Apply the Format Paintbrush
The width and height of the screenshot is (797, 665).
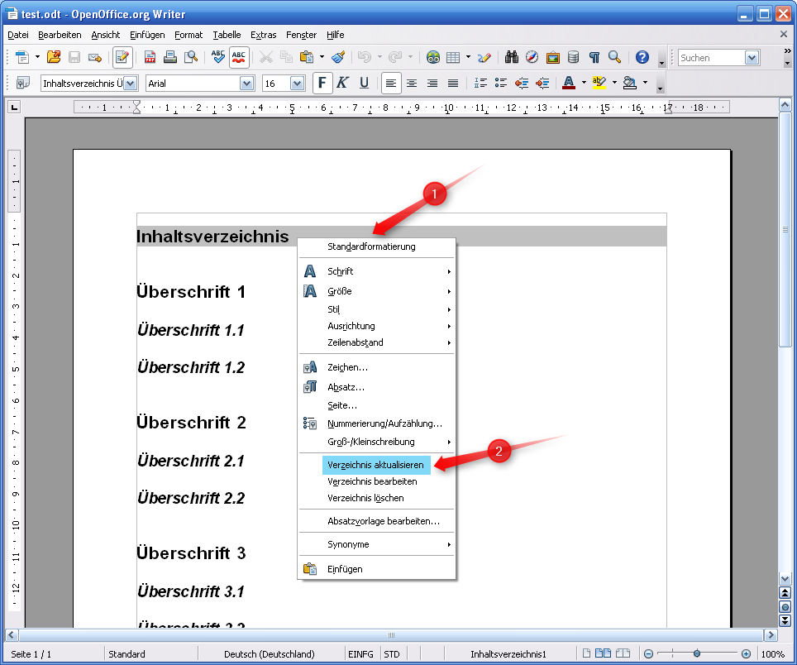pos(338,58)
